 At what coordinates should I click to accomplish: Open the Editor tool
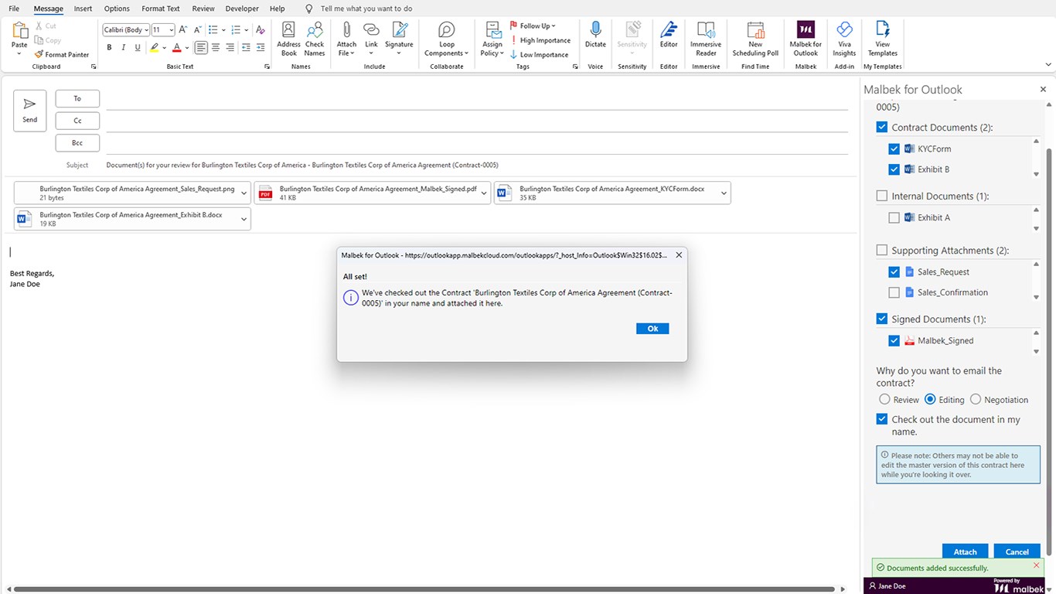(669, 36)
